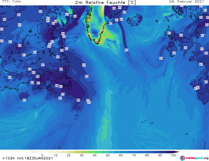The image size is (209, 161).
Task: Select the '+102h Init:18Z30JAN2021' forecast label
Action: tap(28, 158)
